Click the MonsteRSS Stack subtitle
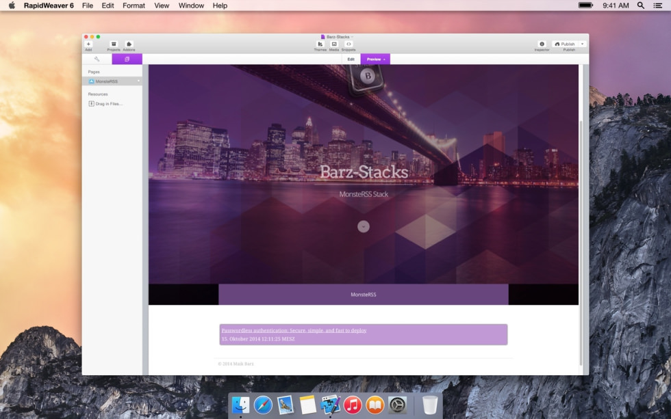Viewport: 671px width, 419px height. pos(364,194)
